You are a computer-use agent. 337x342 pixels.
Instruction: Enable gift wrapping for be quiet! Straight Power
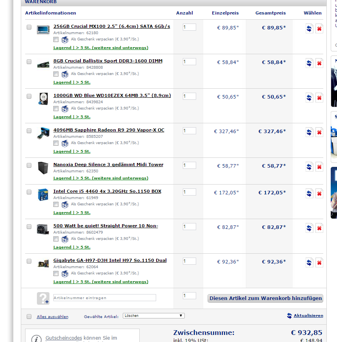pyautogui.click(x=56, y=239)
